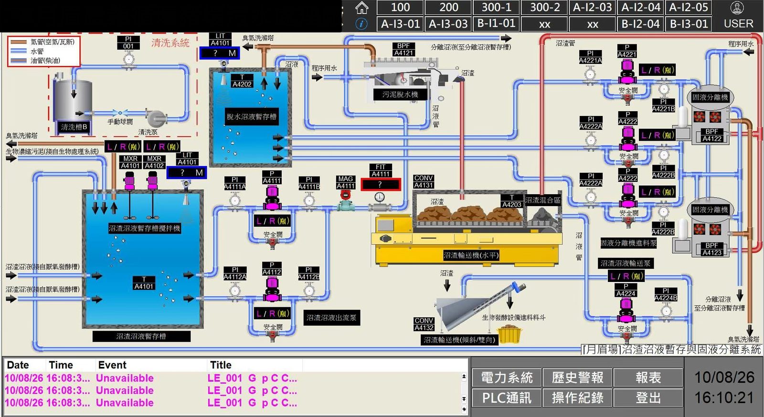Click LIT A4101 level field above 清洗系統
Viewport: 764px width, 417px height.
(x=220, y=53)
